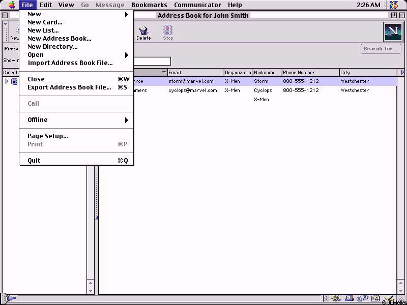
Task: Choose New Card… from the File menu
Action: coord(45,22)
